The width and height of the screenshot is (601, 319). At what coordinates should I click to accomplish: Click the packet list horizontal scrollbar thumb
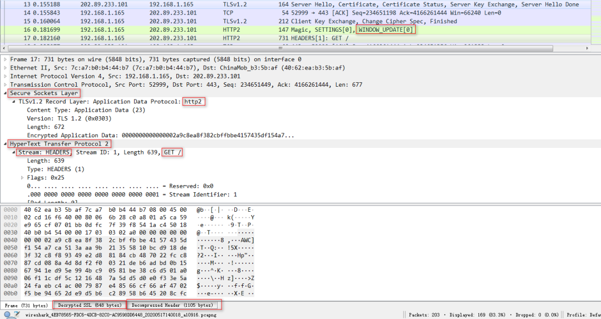coord(280,48)
